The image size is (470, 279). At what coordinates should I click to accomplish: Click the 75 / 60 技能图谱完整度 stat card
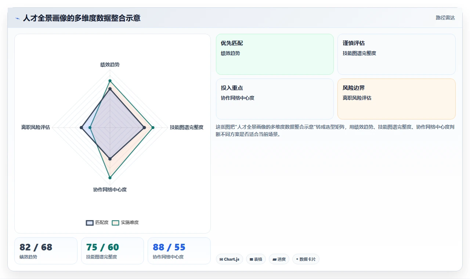[x=112, y=251]
